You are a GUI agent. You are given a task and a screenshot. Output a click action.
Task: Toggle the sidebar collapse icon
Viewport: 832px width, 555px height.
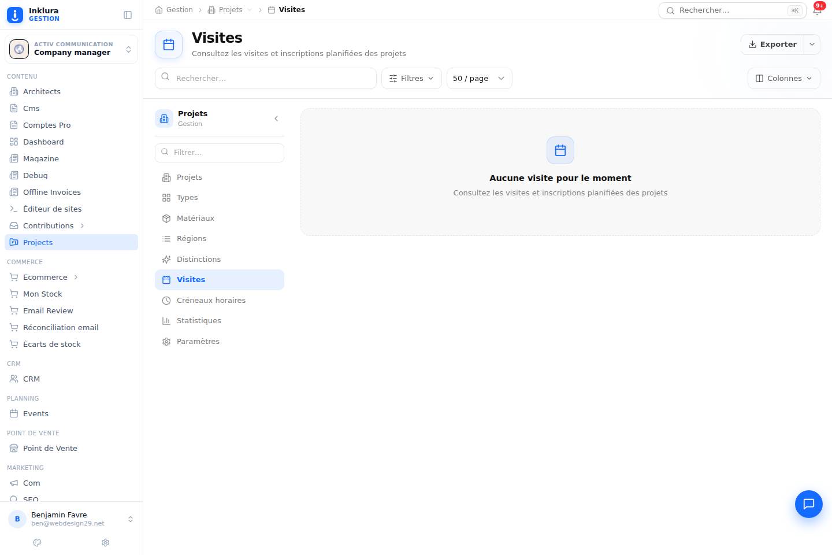pos(128,15)
